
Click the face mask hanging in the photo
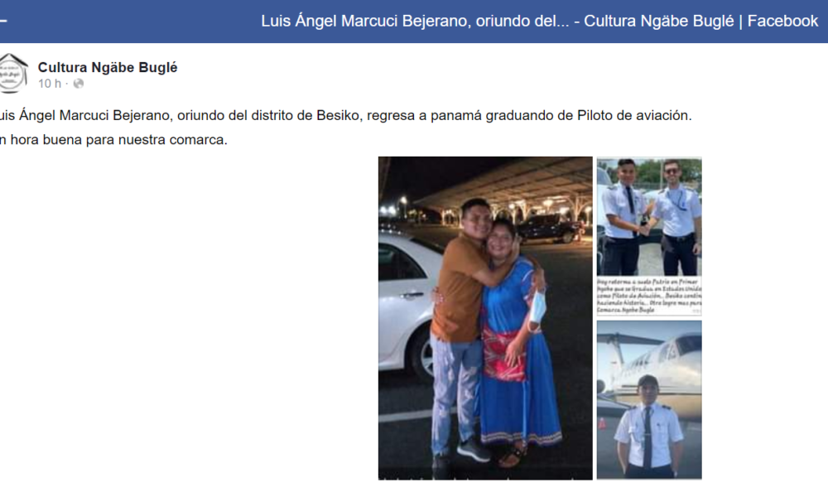tap(537, 306)
